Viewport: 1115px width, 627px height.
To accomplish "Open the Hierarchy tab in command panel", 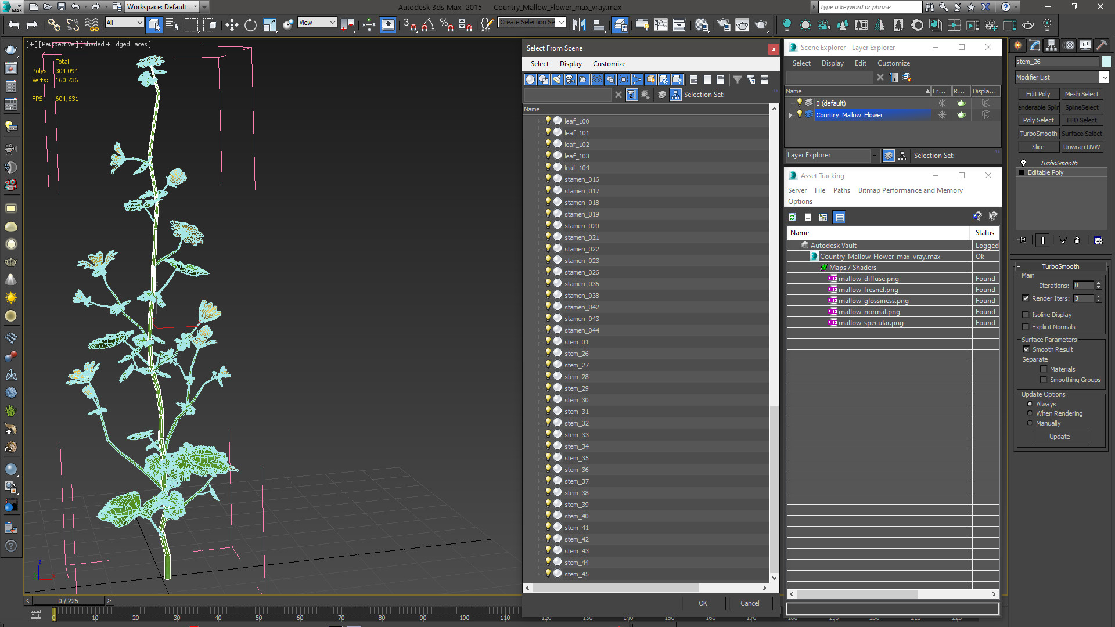I will tap(1052, 45).
